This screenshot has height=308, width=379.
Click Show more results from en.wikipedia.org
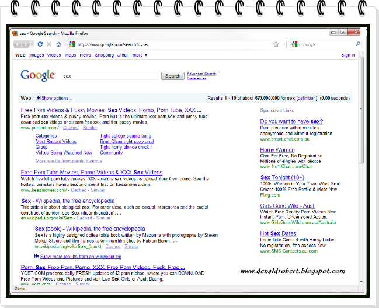pos(81,257)
